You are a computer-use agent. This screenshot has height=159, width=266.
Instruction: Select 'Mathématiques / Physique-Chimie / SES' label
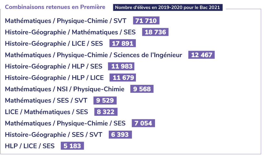[x=65, y=123]
